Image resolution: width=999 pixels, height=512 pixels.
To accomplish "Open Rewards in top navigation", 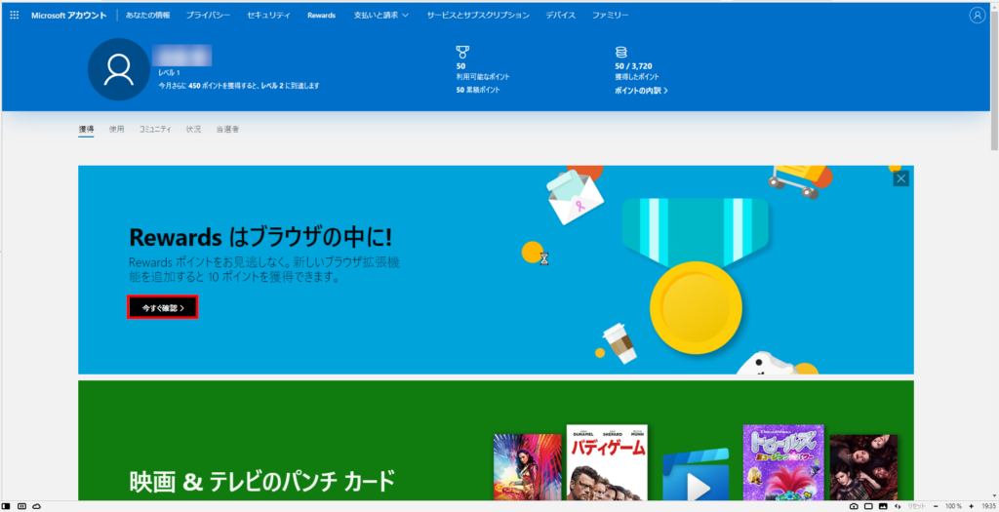I will pyautogui.click(x=321, y=16).
